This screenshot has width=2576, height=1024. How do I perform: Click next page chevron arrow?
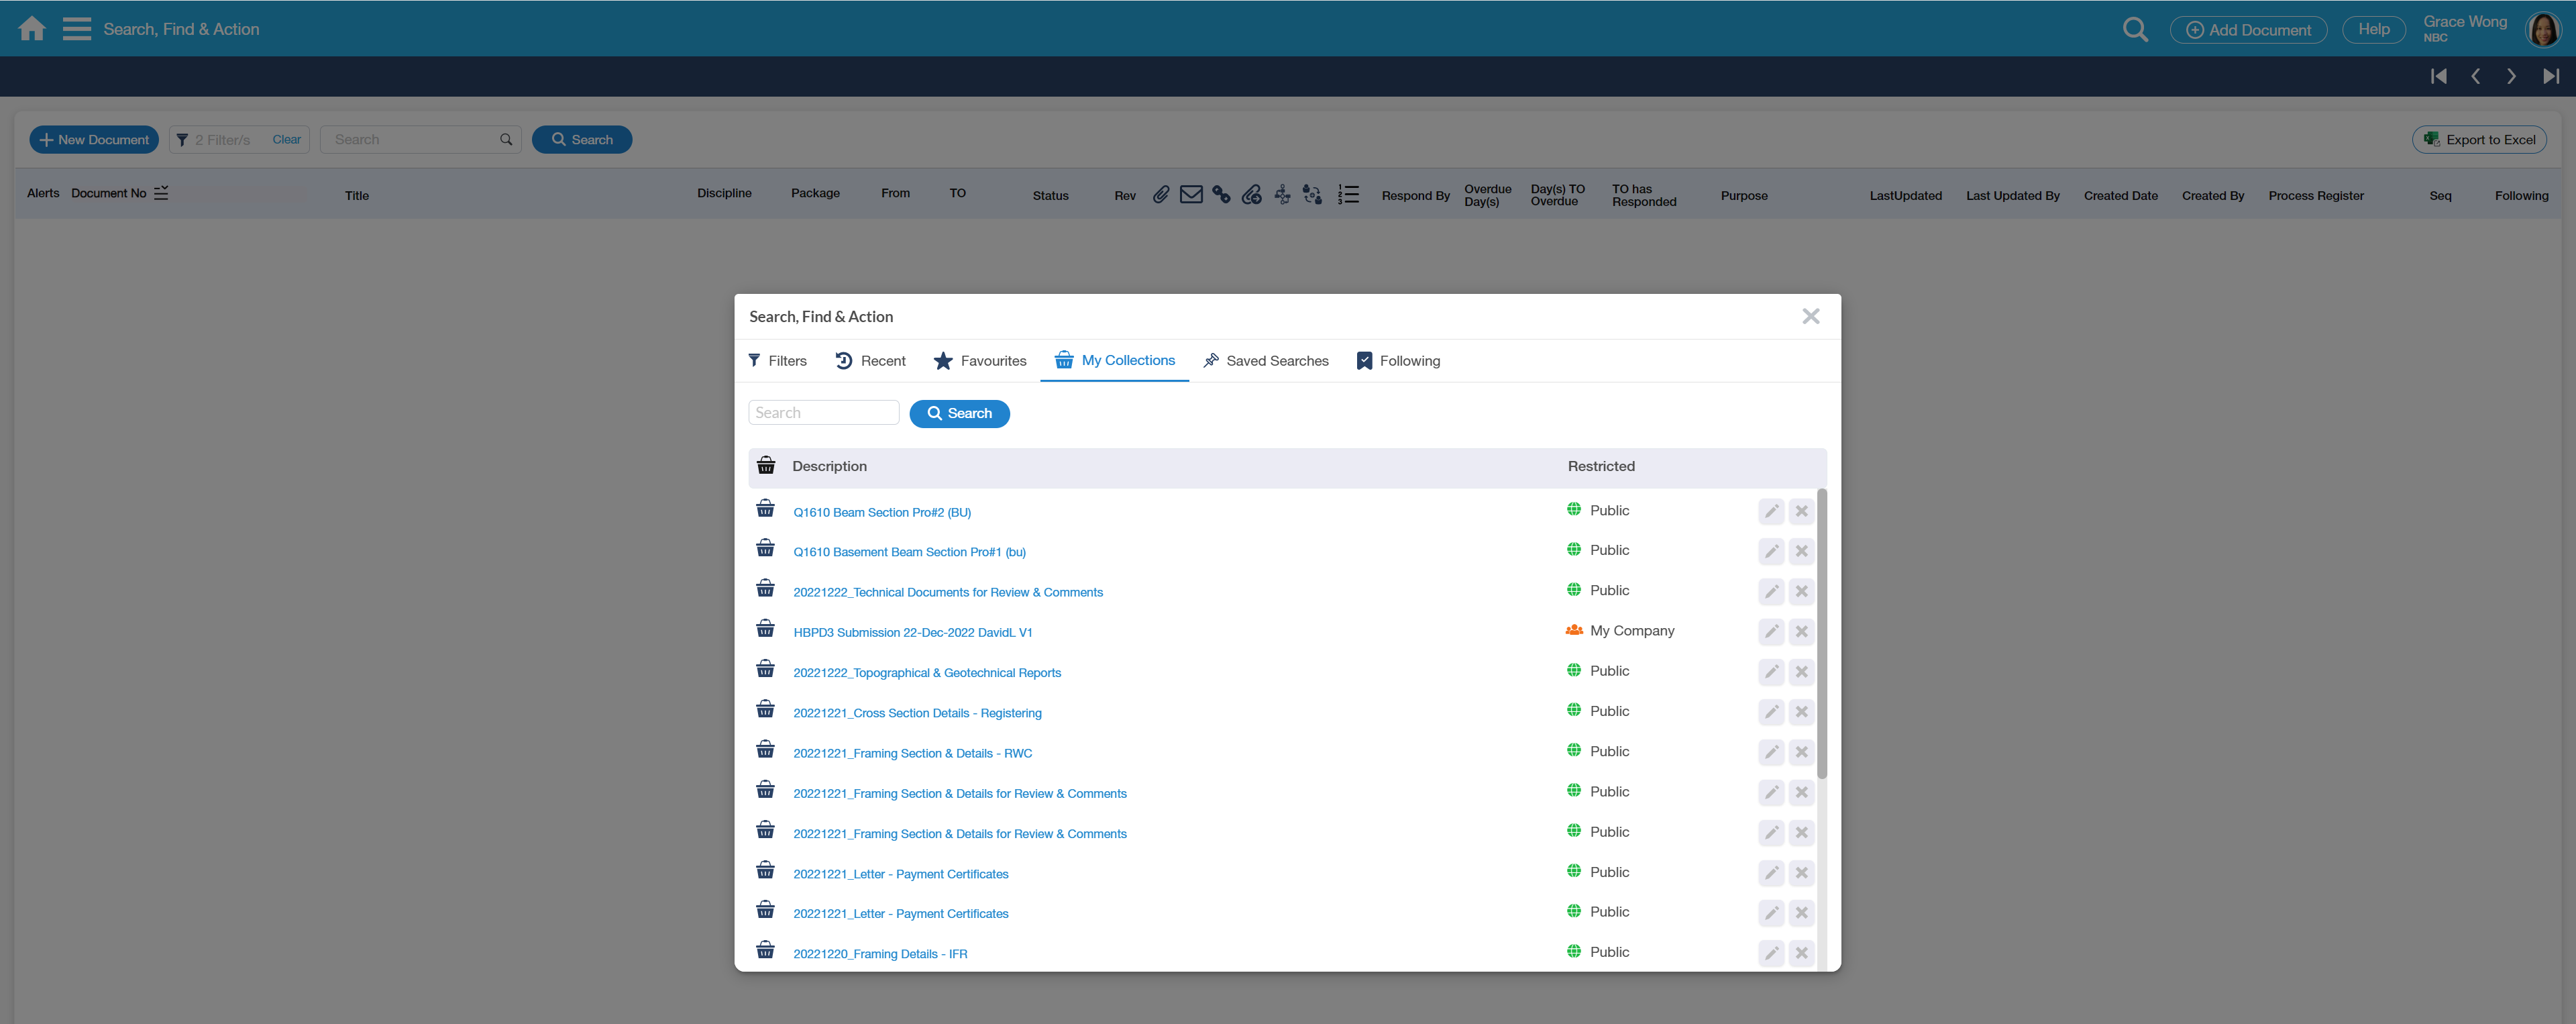click(2511, 77)
